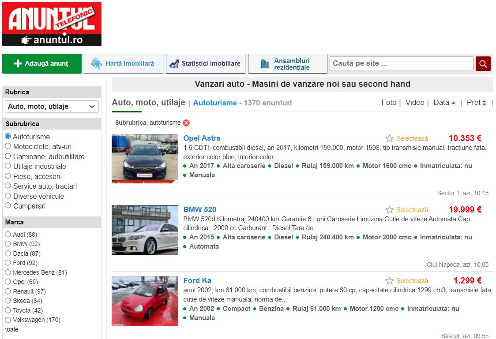The image size is (496, 339).
Task: Sort listings by Data
Action: pyautogui.click(x=441, y=103)
